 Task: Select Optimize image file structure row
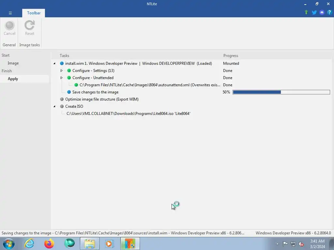[x=102, y=99]
